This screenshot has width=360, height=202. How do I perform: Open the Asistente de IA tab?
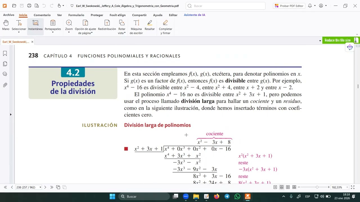tap(194, 15)
